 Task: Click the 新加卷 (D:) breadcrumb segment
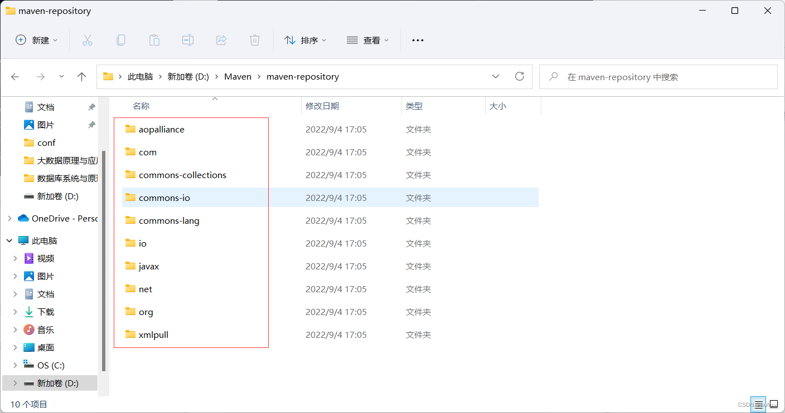(x=188, y=77)
